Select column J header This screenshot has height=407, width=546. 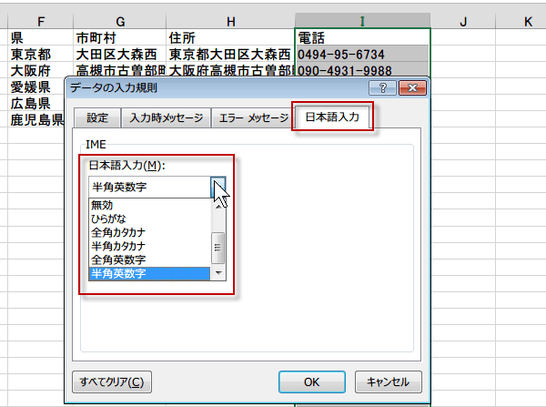coord(463,21)
